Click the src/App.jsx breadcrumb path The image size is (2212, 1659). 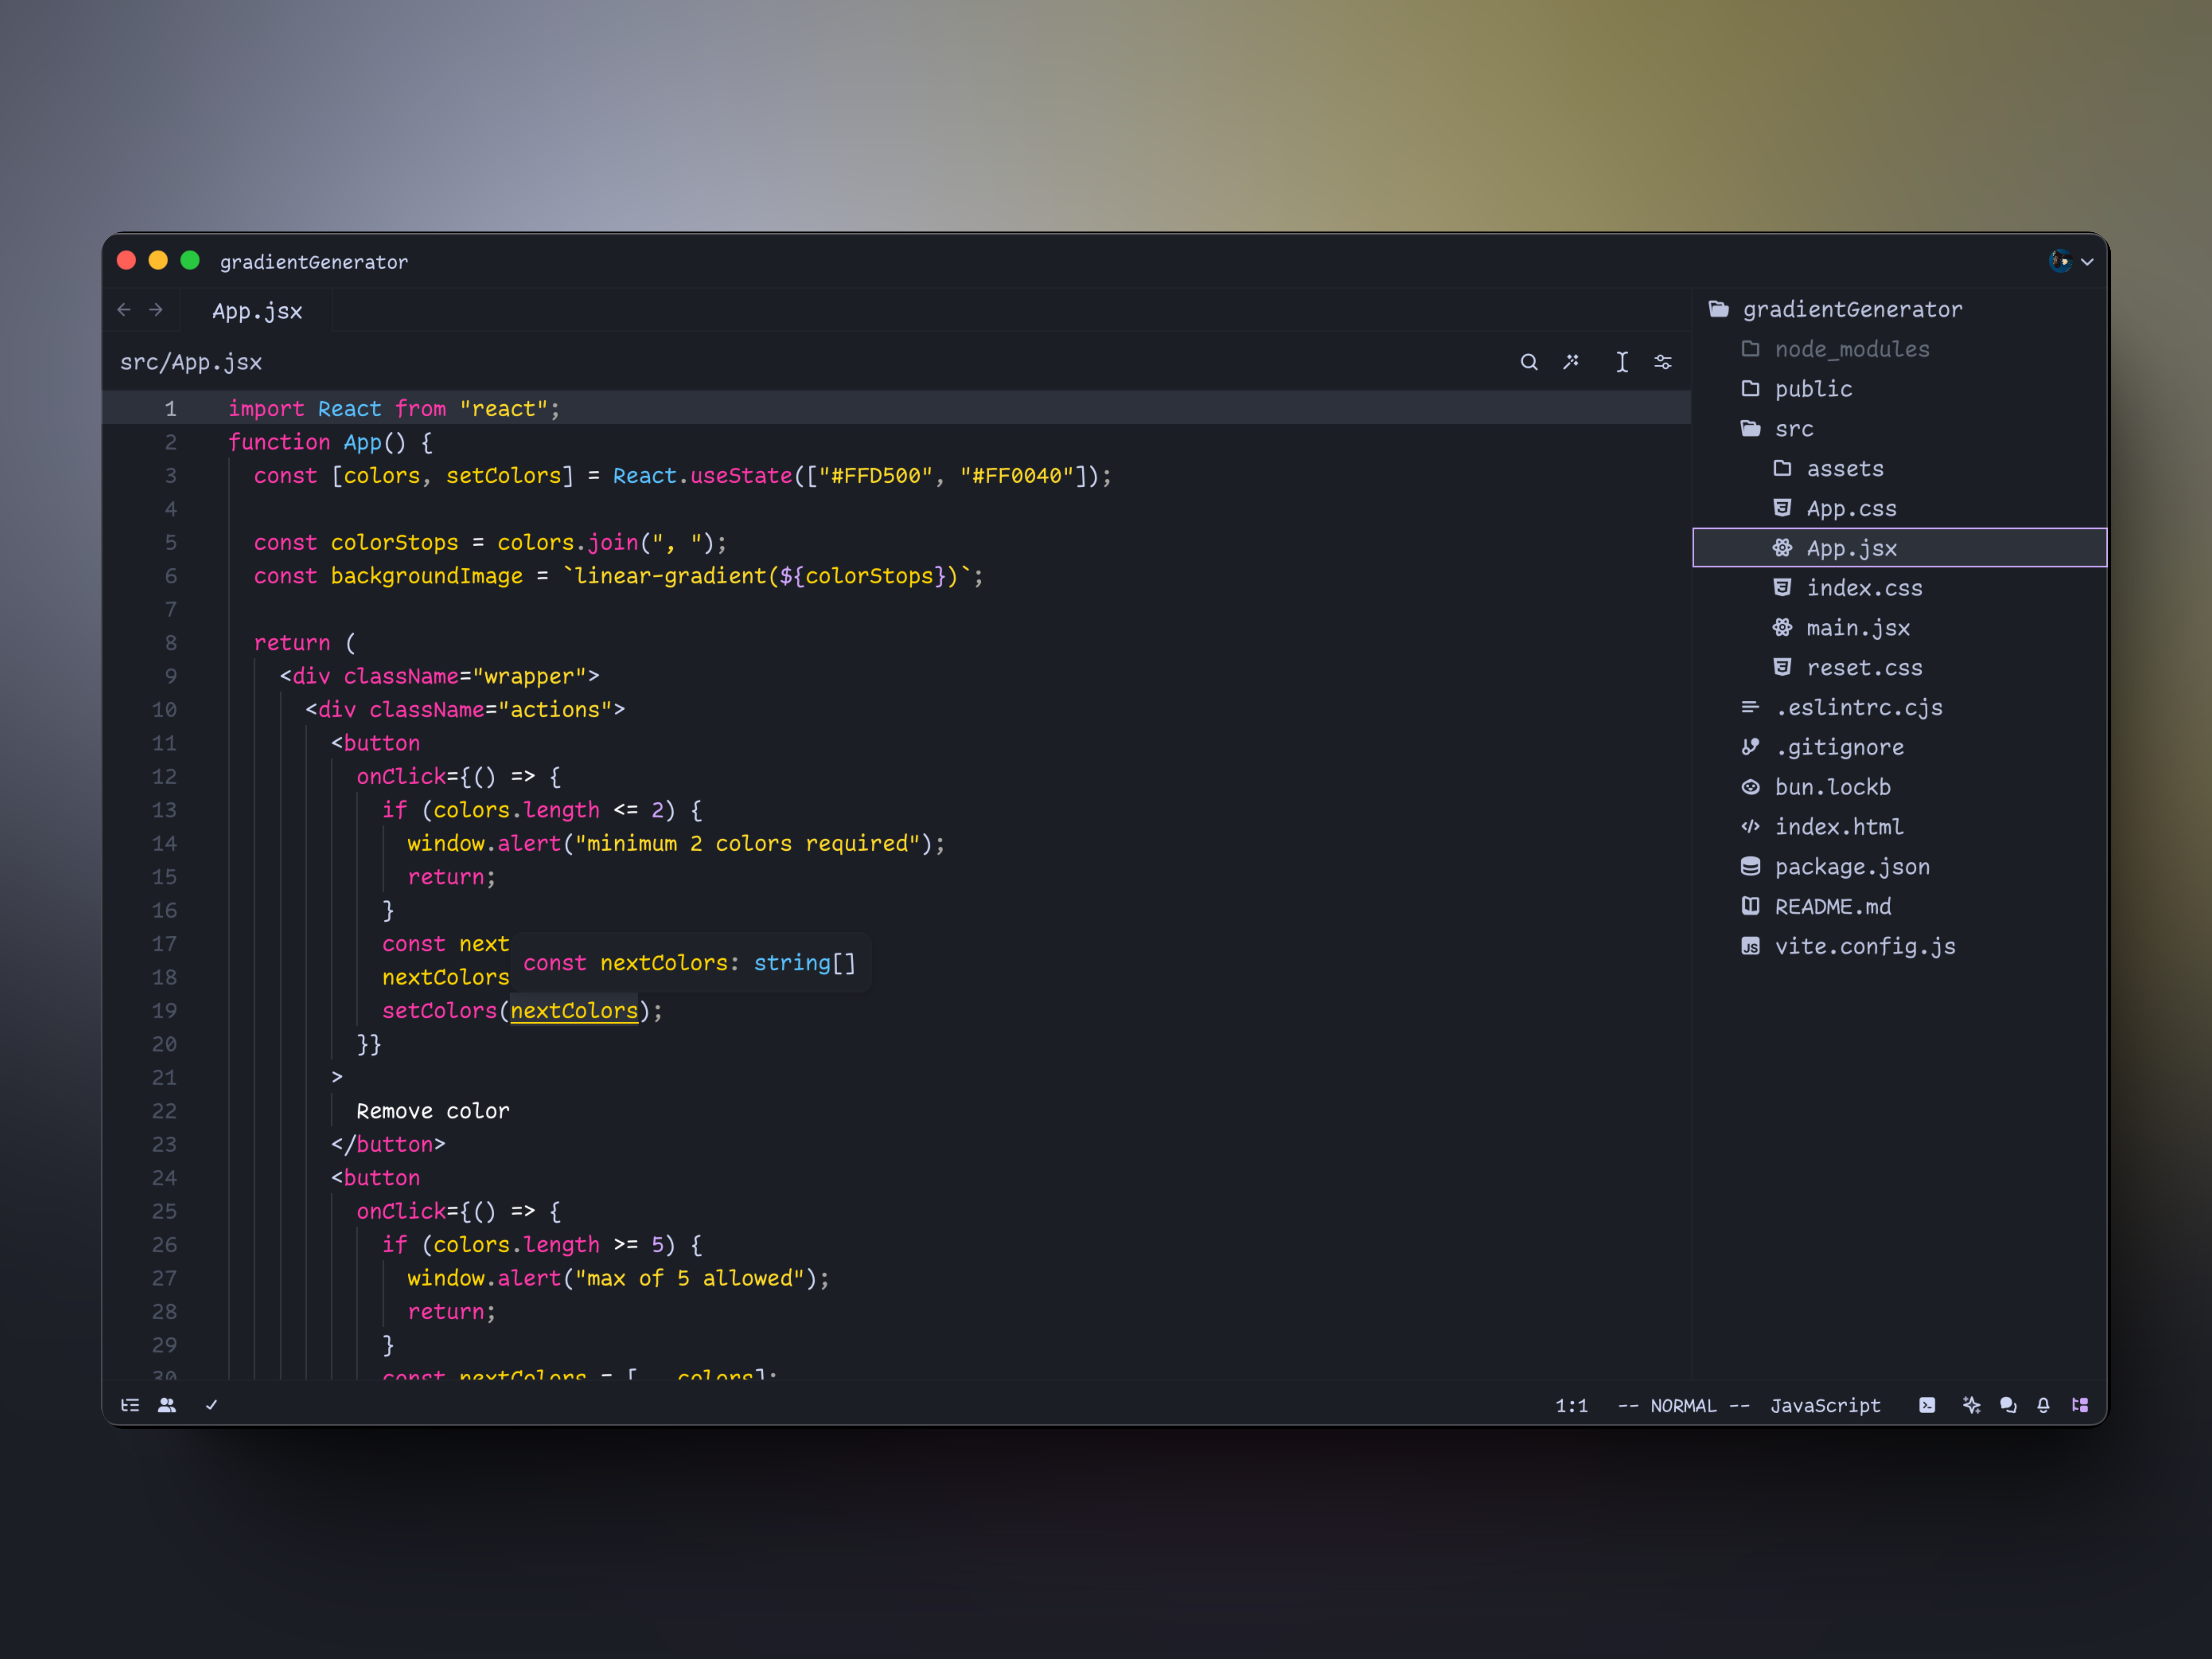[x=191, y=362]
